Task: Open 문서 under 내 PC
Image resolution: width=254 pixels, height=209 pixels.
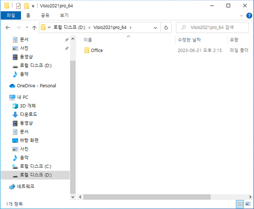Action: pyautogui.click(x=21, y=132)
